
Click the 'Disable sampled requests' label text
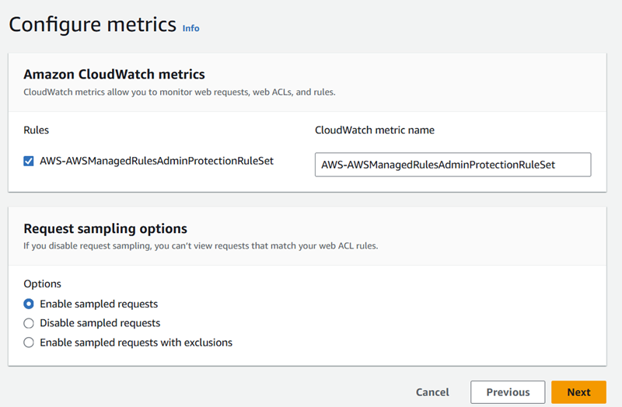[x=100, y=323]
